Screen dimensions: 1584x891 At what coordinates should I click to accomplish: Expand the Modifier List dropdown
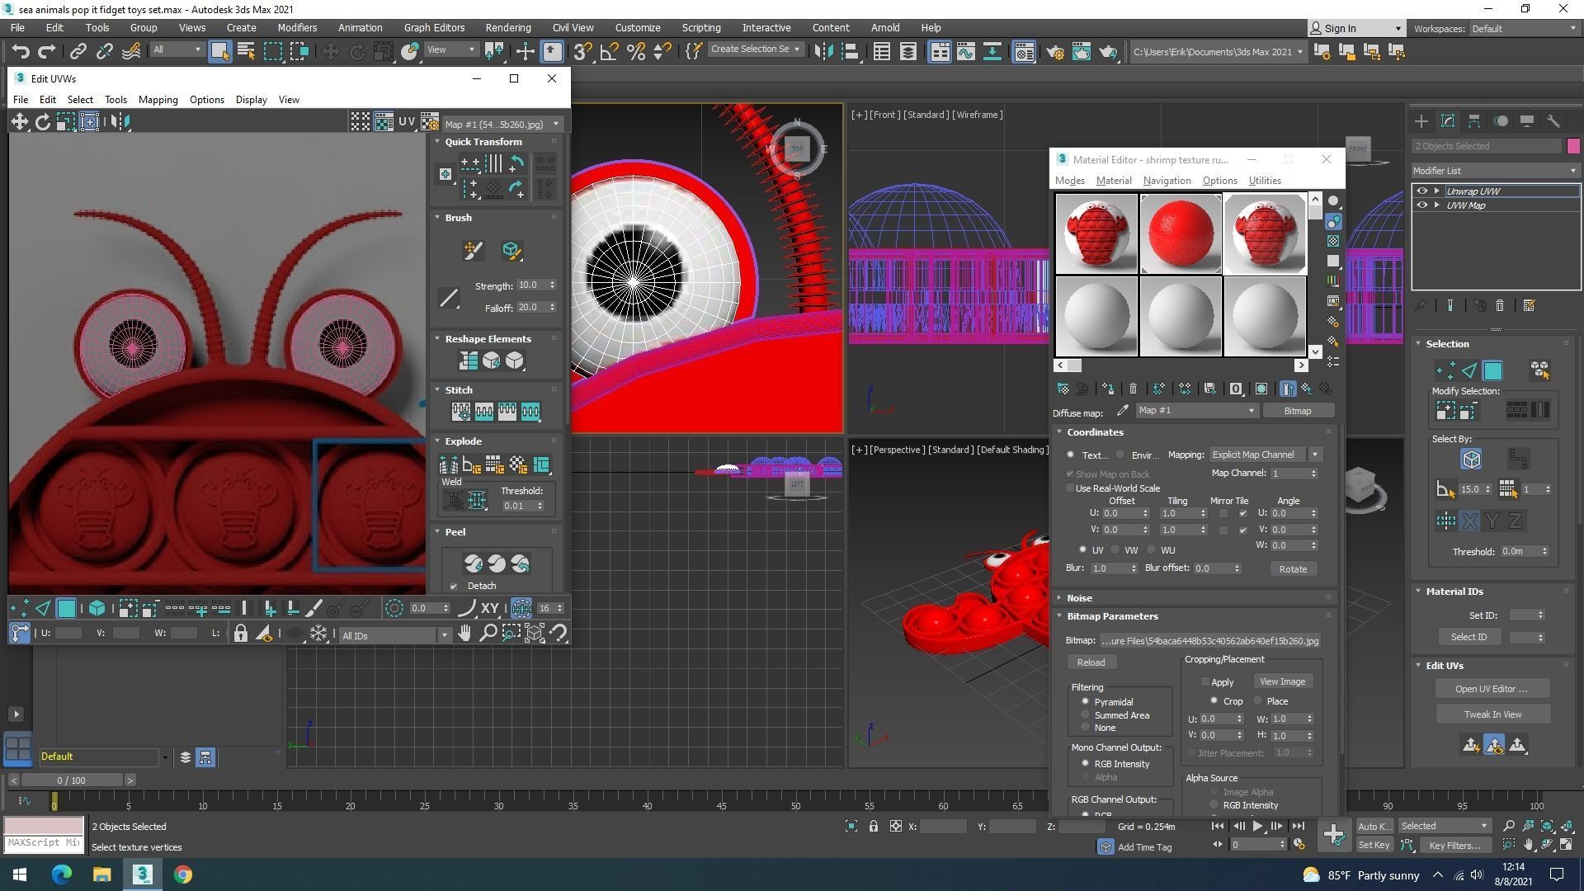[1495, 171]
